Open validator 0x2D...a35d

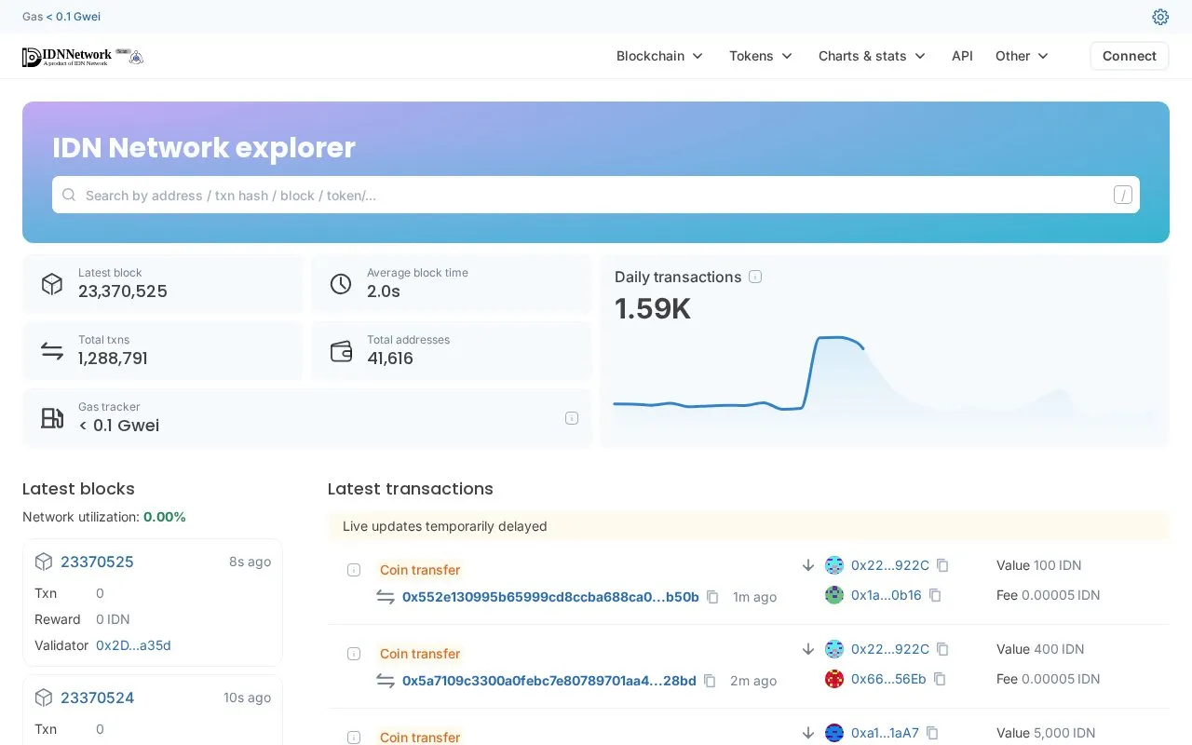(x=133, y=645)
